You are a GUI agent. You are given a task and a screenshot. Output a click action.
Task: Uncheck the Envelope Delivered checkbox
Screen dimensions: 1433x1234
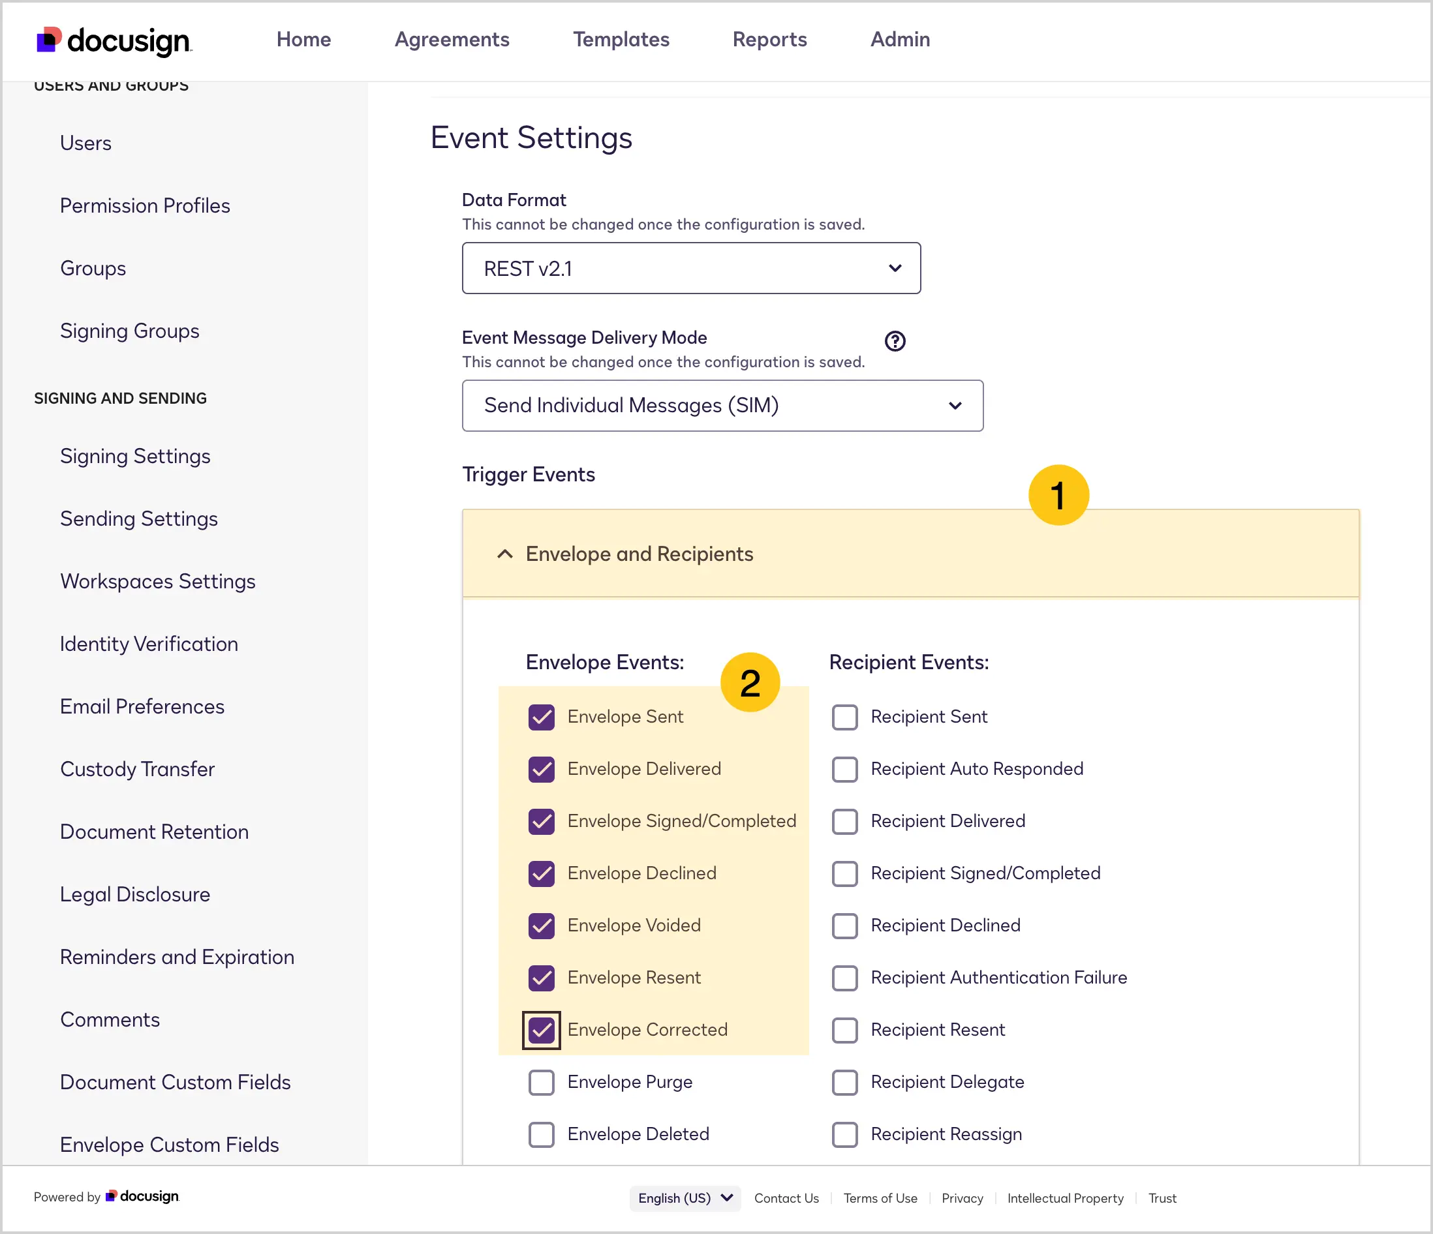coord(542,770)
